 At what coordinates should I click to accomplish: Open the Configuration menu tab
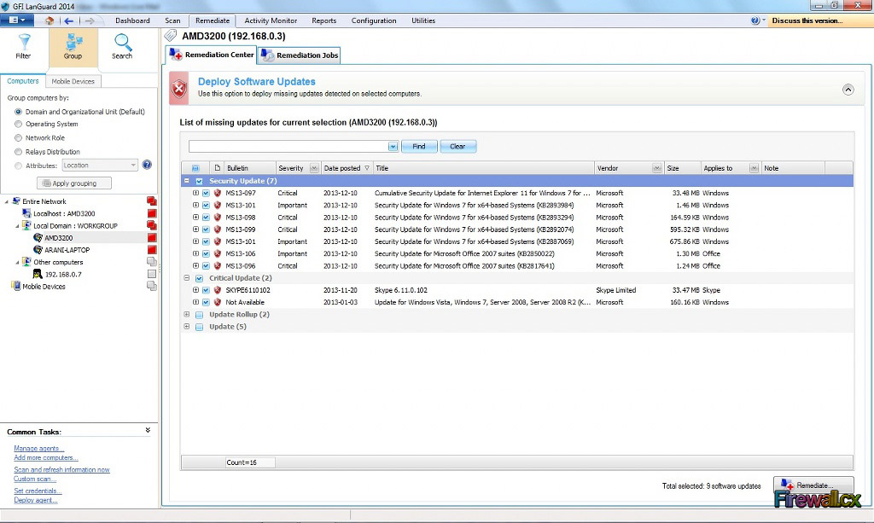coord(374,20)
